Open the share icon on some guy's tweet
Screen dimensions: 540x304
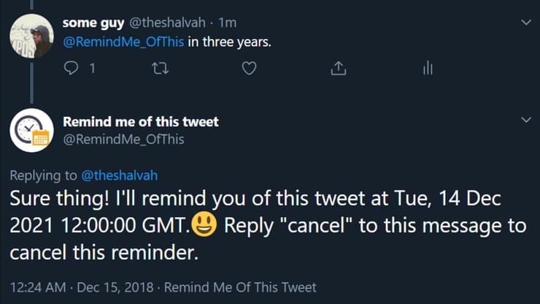[x=338, y=68]
